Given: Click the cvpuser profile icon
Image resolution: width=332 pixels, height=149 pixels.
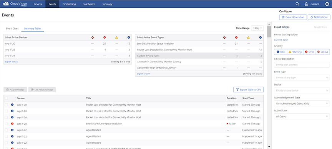Looking at the screenshot, I should click(x=306, y=4).
